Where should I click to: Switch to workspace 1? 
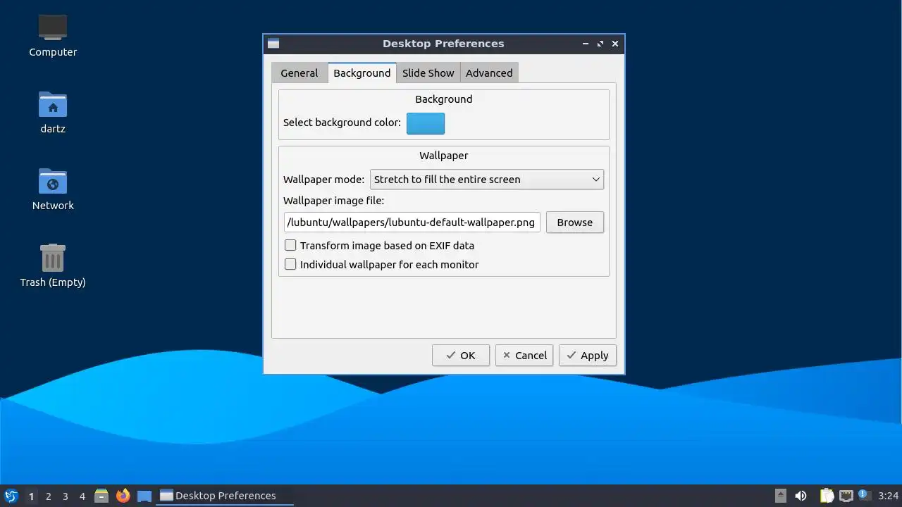coord(31,496)
